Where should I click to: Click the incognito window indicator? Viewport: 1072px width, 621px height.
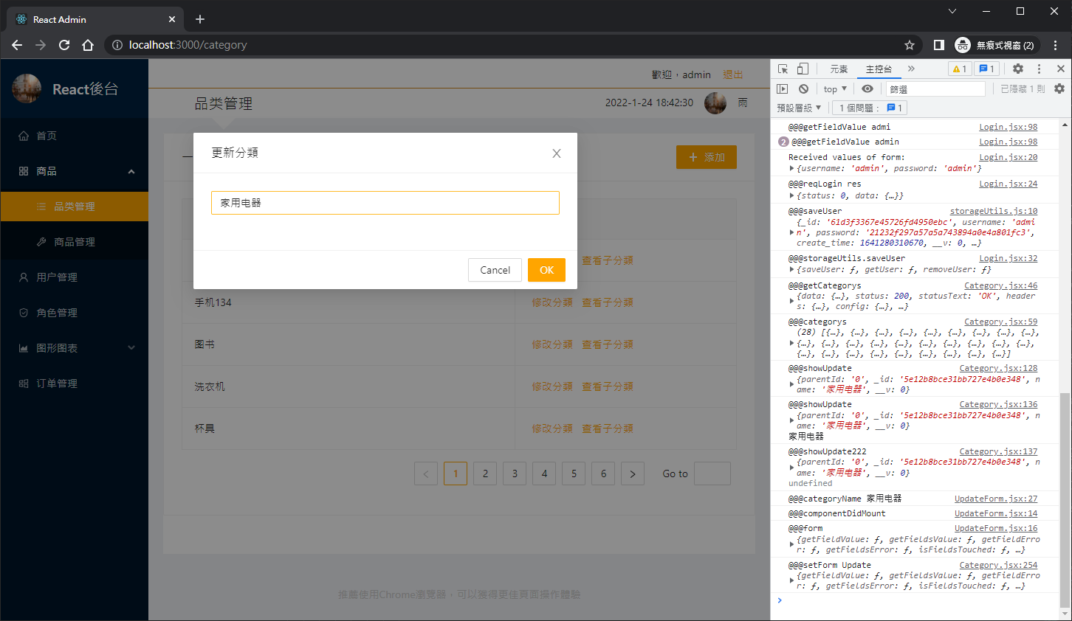click(x=997, y=45)
